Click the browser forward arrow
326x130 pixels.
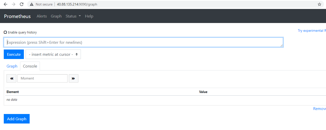coord(14,4)
